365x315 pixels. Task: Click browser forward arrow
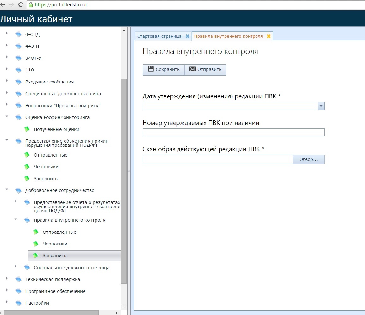[11, 4]
